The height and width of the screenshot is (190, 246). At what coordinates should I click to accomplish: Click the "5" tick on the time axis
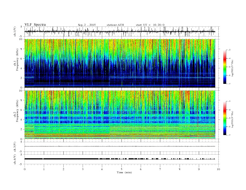tap(121, 169)
